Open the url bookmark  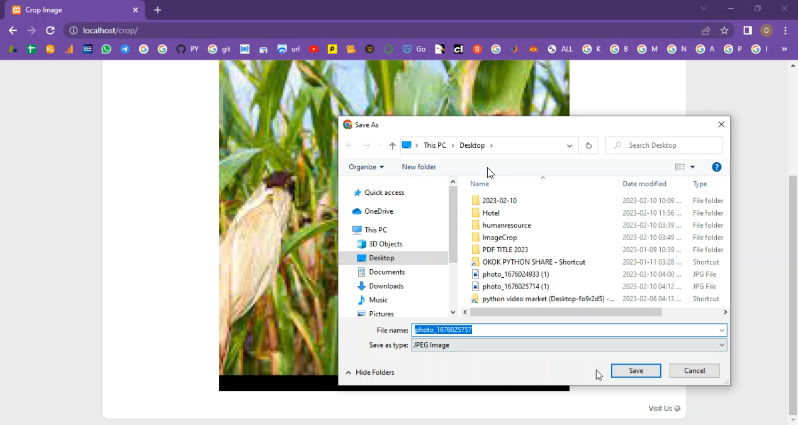pos(289,49)
